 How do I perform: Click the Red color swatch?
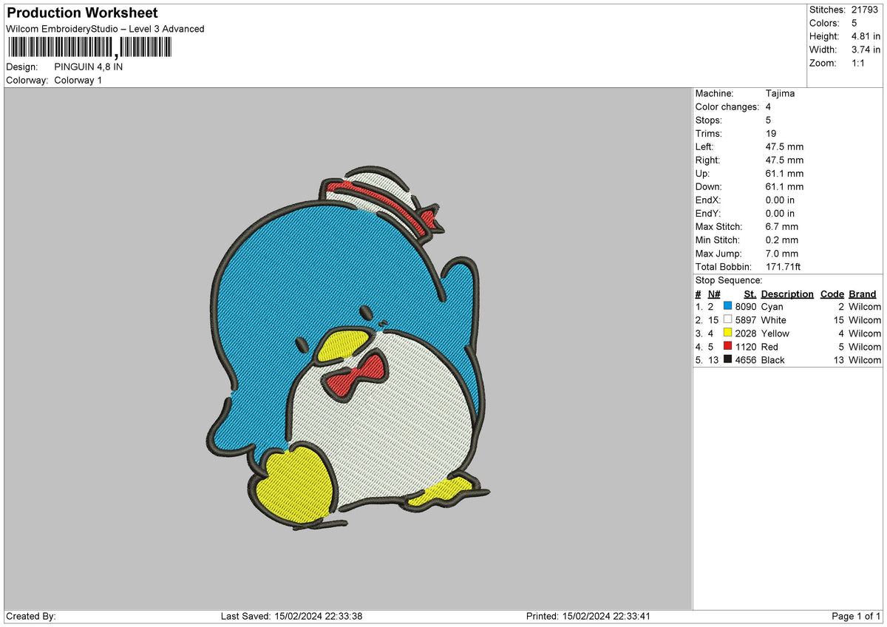coord(728,346)
